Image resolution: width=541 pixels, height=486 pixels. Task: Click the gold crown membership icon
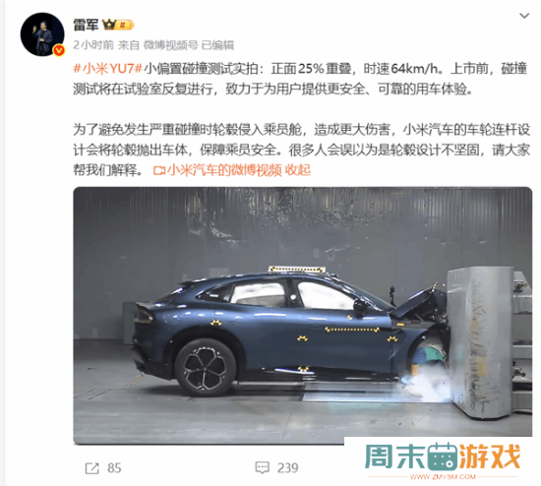(x=109, y=25)
